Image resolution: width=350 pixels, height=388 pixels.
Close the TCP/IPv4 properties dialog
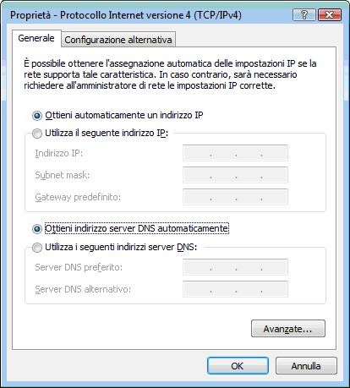[329, 14]
